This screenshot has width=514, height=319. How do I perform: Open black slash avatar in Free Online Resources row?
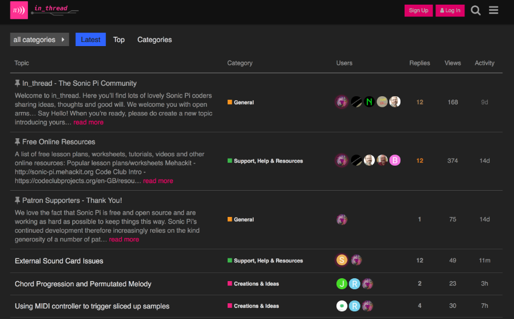pos(356,160)
